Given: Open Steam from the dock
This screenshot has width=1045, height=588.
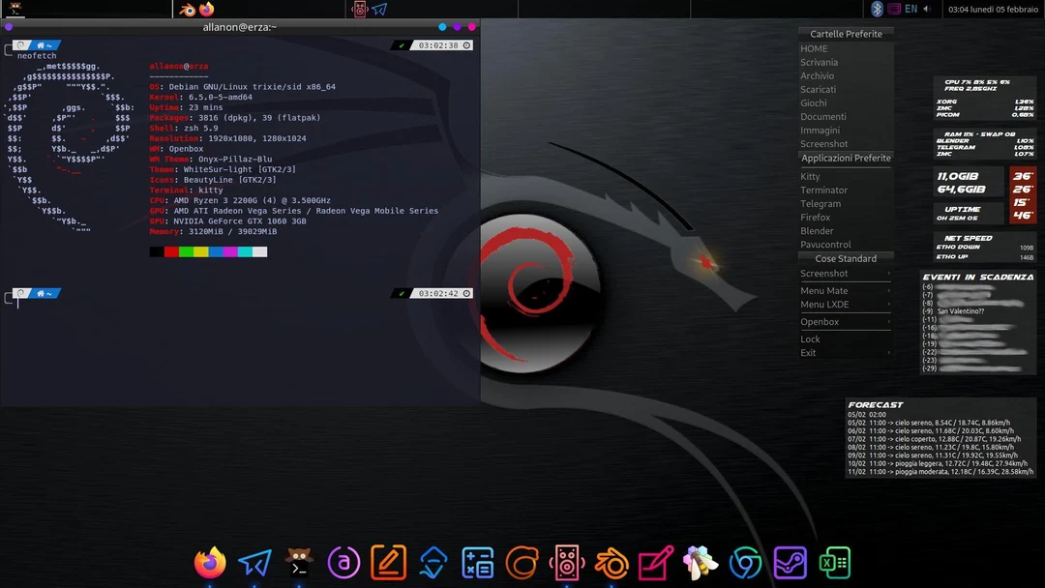Looking at the screenshot, I should click(x=789, y=561).
